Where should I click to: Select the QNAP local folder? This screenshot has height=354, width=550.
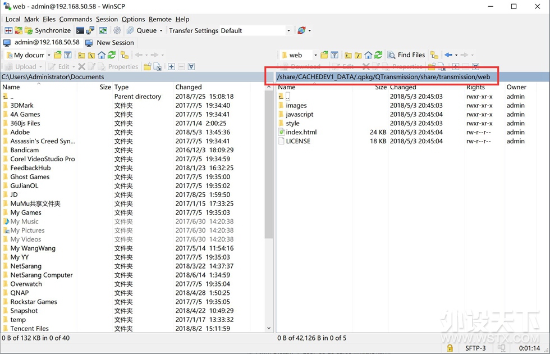[x=19, y=293]
